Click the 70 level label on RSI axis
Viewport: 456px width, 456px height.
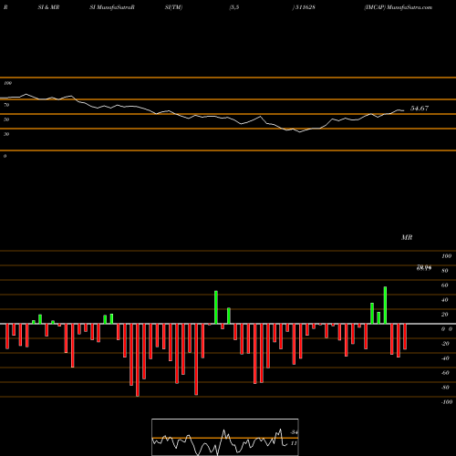point(6,105)
